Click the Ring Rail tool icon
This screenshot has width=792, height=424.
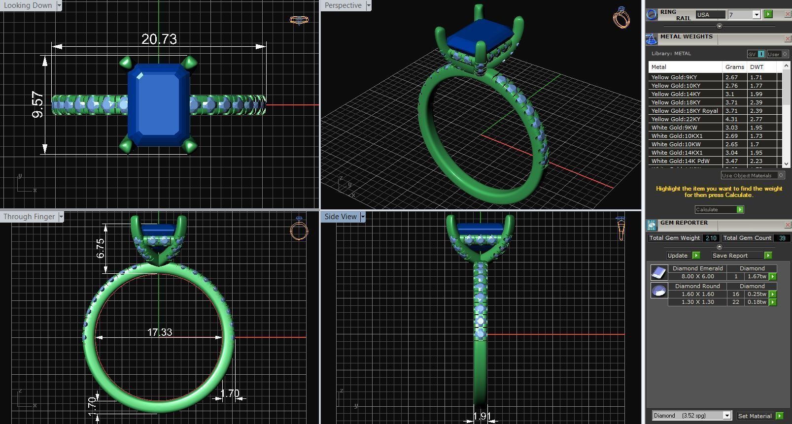[652, 15]
